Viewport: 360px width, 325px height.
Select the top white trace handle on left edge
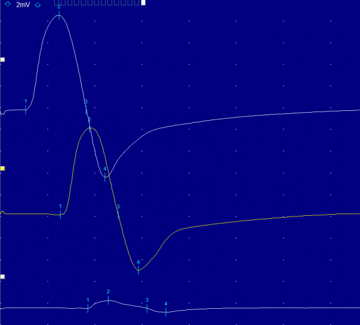2,60
